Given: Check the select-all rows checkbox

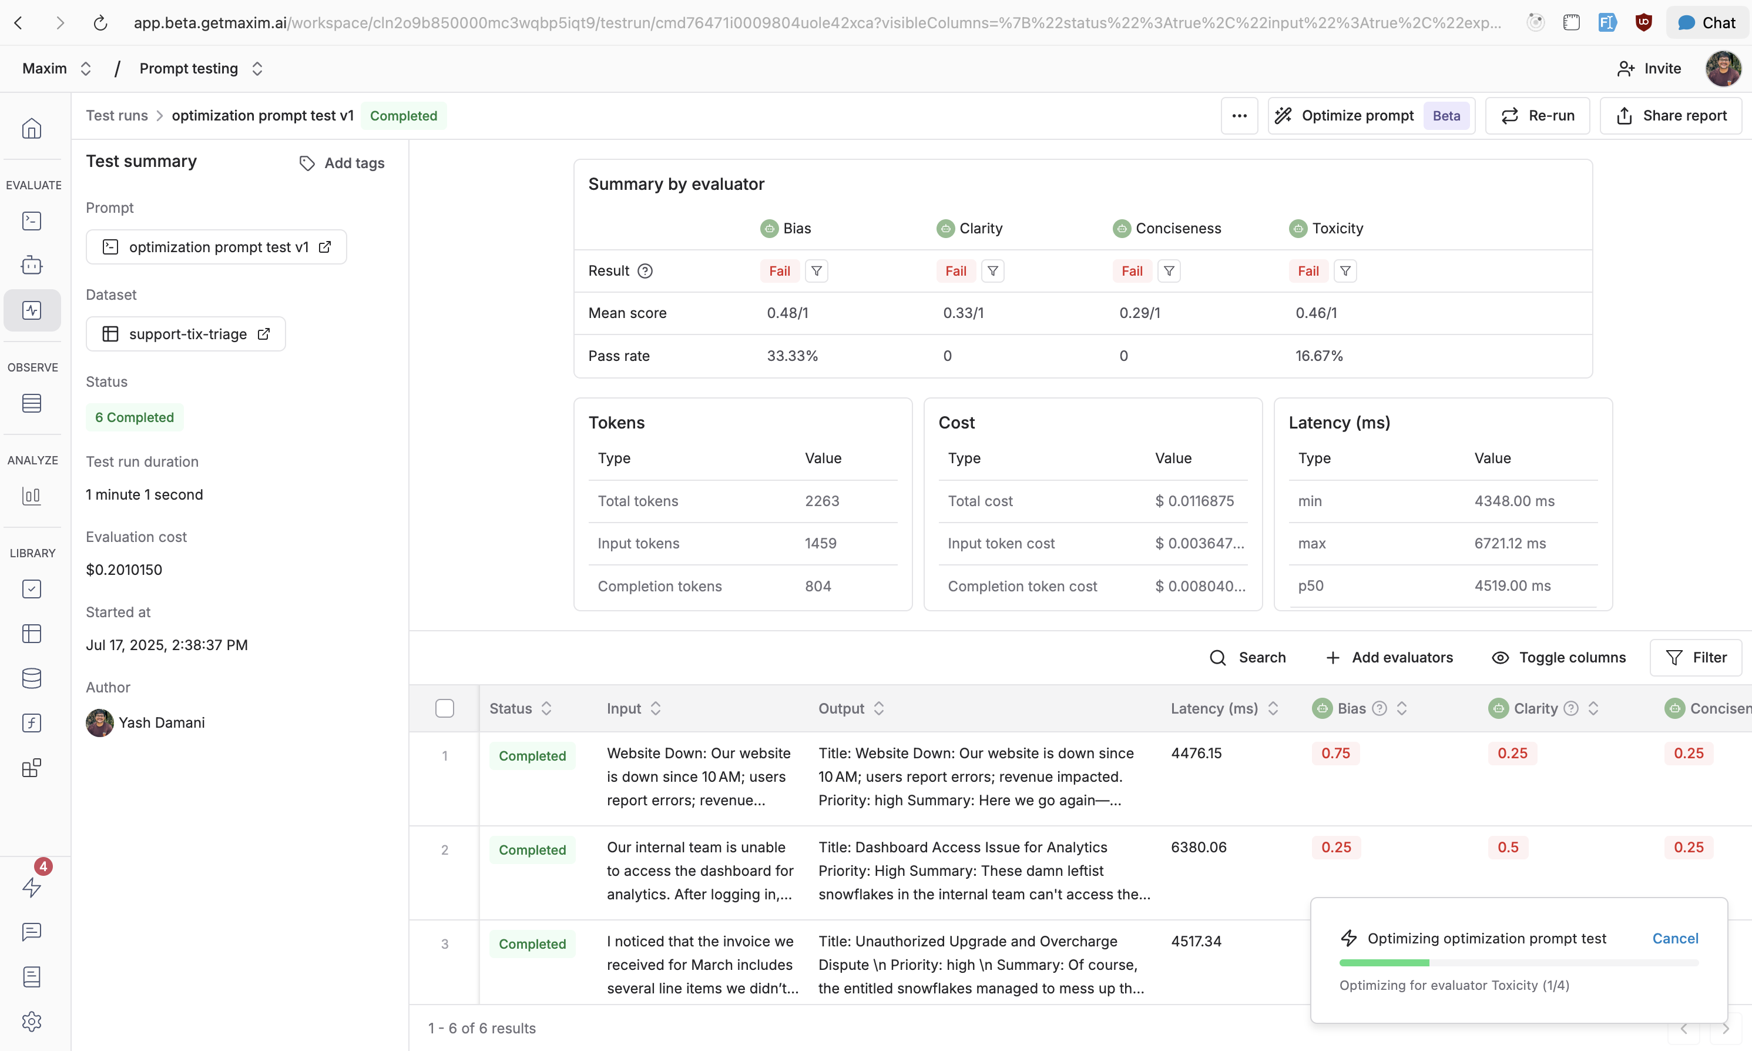Looking at the screenshot, I should pyautogui.click(x=445, y=708).
